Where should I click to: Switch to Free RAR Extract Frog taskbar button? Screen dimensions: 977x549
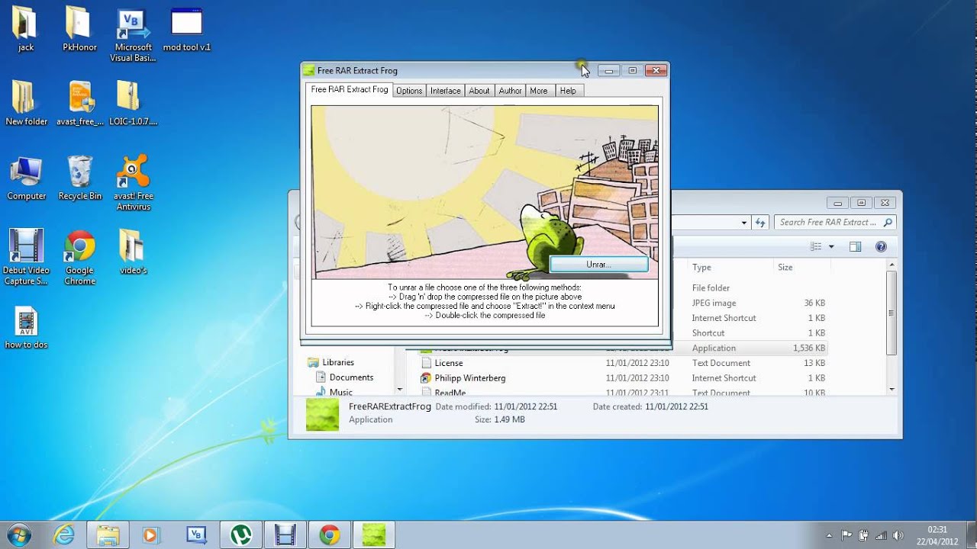(x=374, y=535)
